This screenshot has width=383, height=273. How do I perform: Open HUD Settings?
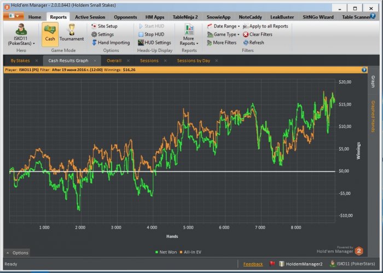(x=154, y=43)
